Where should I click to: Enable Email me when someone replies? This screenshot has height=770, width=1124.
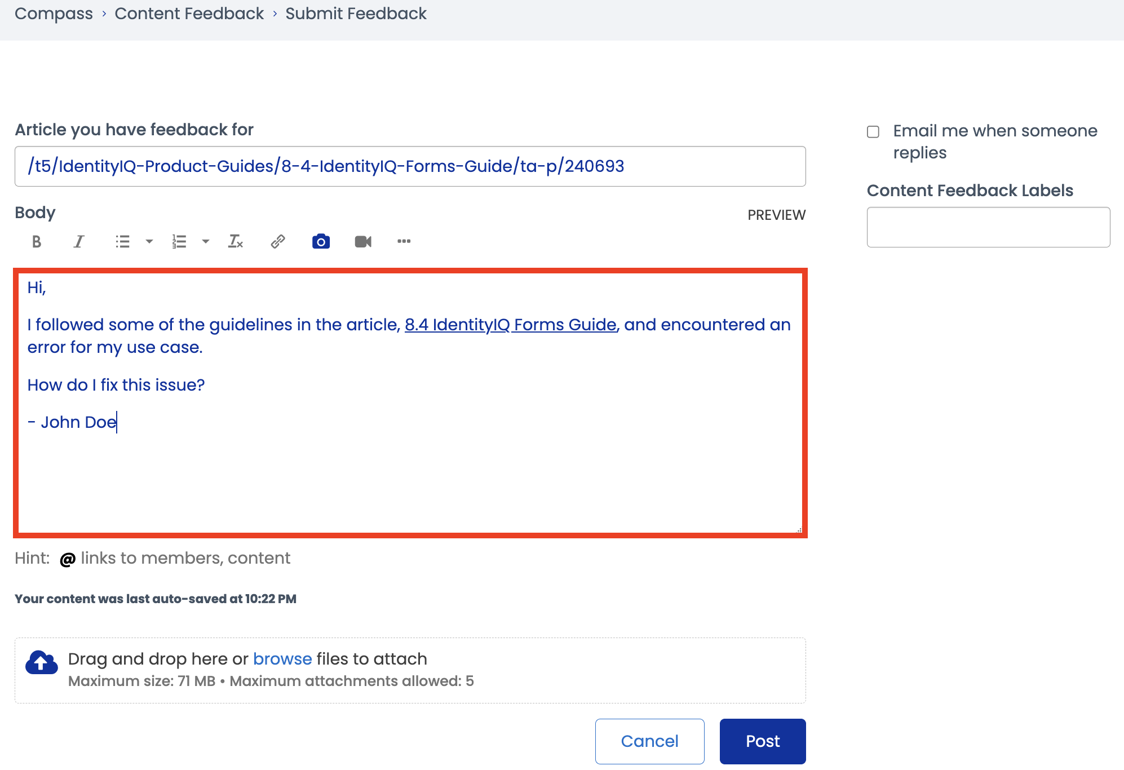click(873, 131)
